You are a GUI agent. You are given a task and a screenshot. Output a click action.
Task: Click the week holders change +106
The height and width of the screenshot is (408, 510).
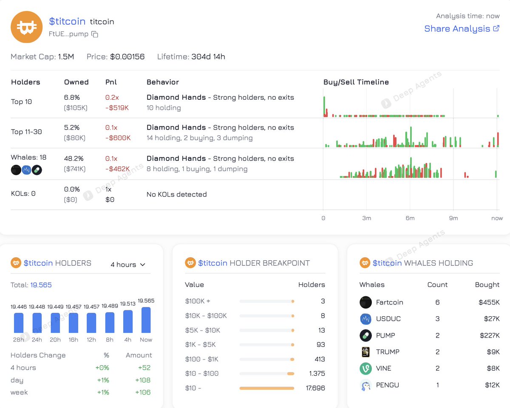[x=142, y=392]
